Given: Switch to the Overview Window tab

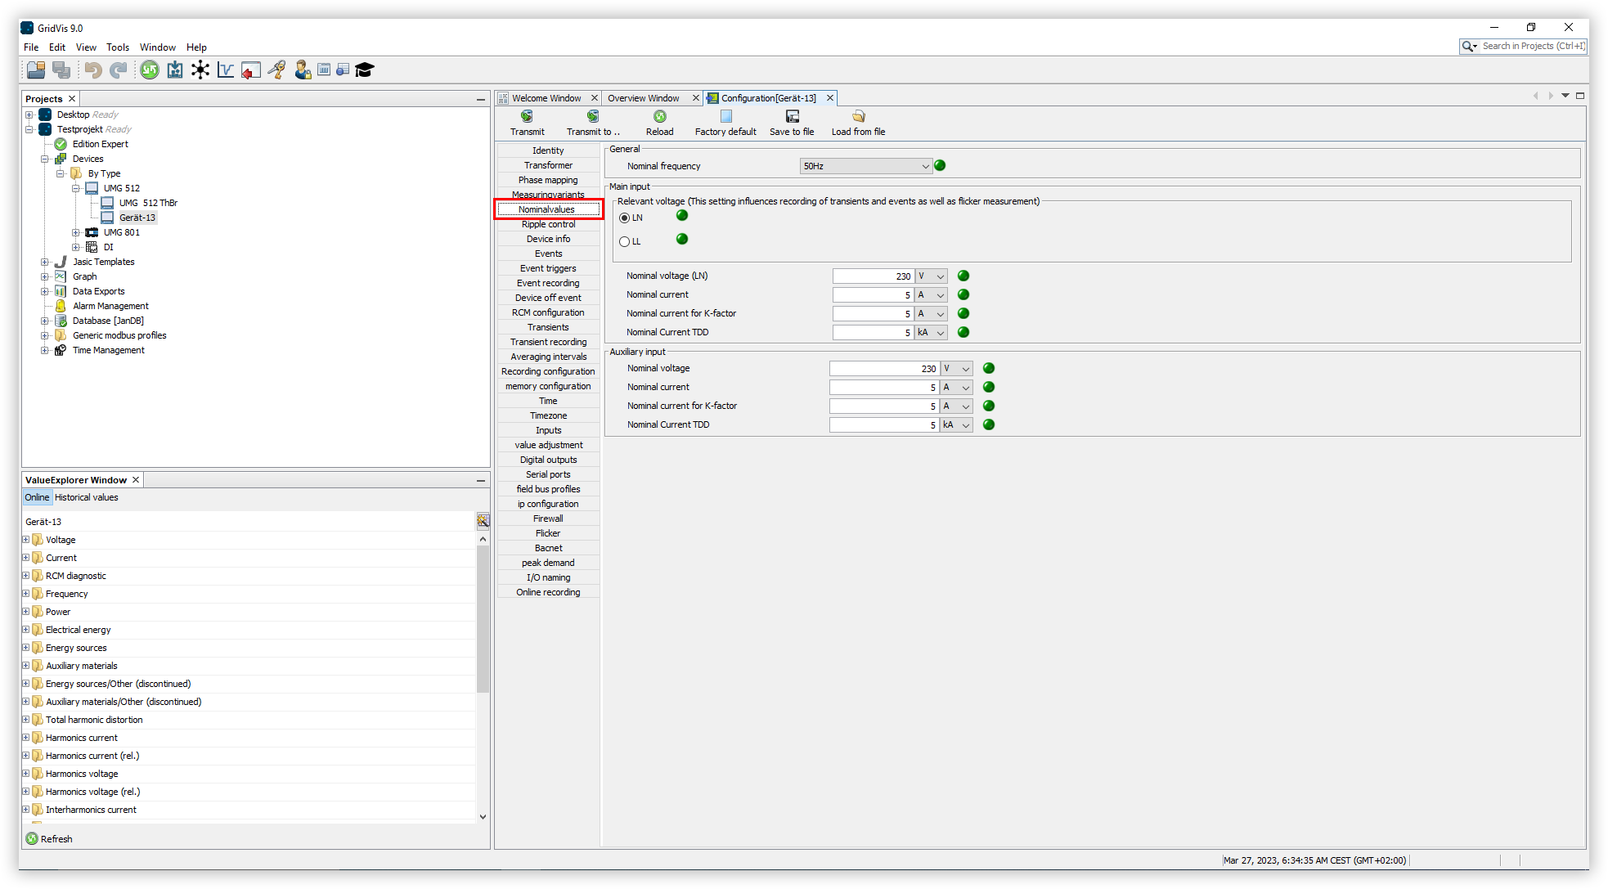Looking at the screenshot, I should 643,98.
